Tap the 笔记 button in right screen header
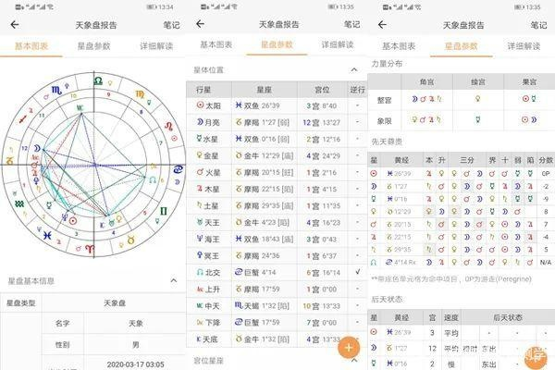The height and width of the screenshot is (370, 555). (x=537, y=24)
